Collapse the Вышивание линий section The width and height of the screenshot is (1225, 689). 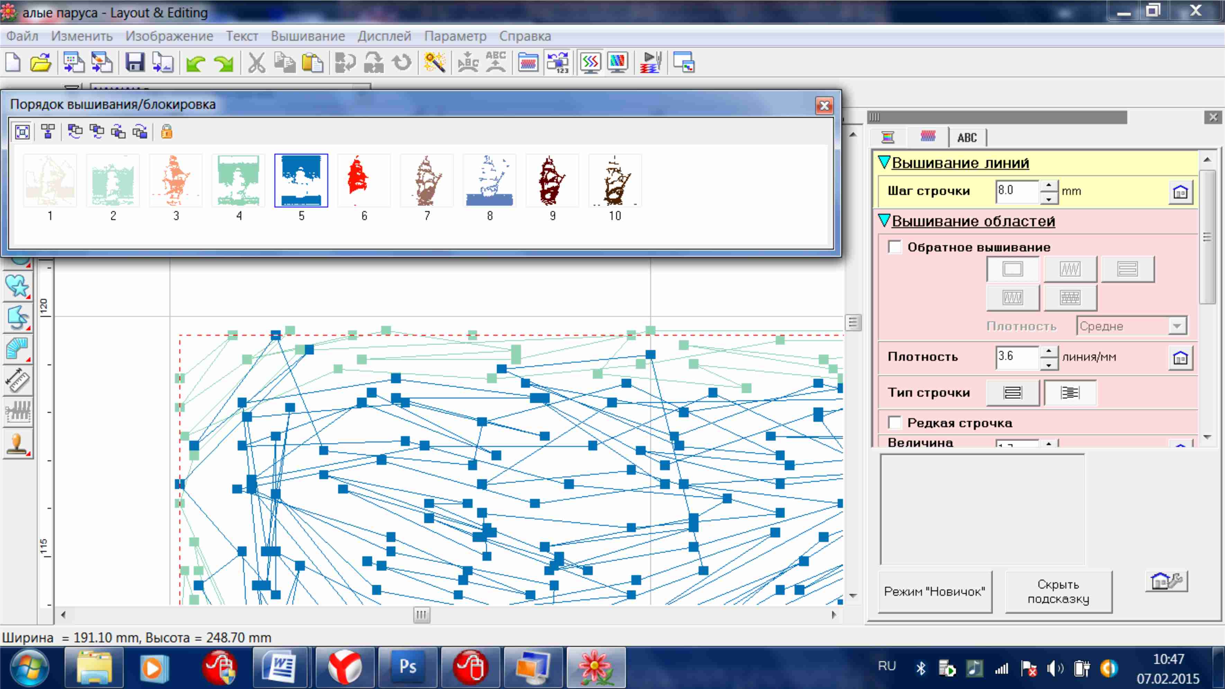884,163
